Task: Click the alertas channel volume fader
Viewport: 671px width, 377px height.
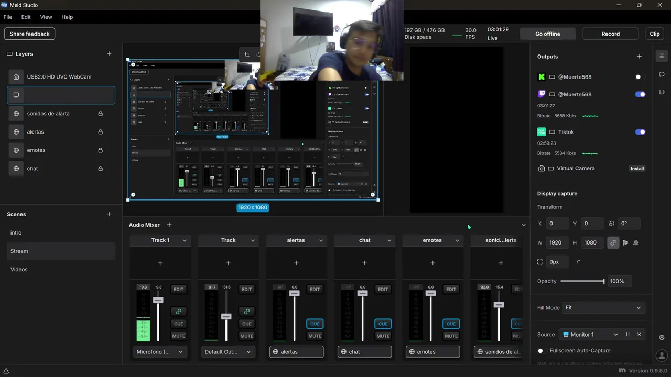Action: click(x=295, y=293)
